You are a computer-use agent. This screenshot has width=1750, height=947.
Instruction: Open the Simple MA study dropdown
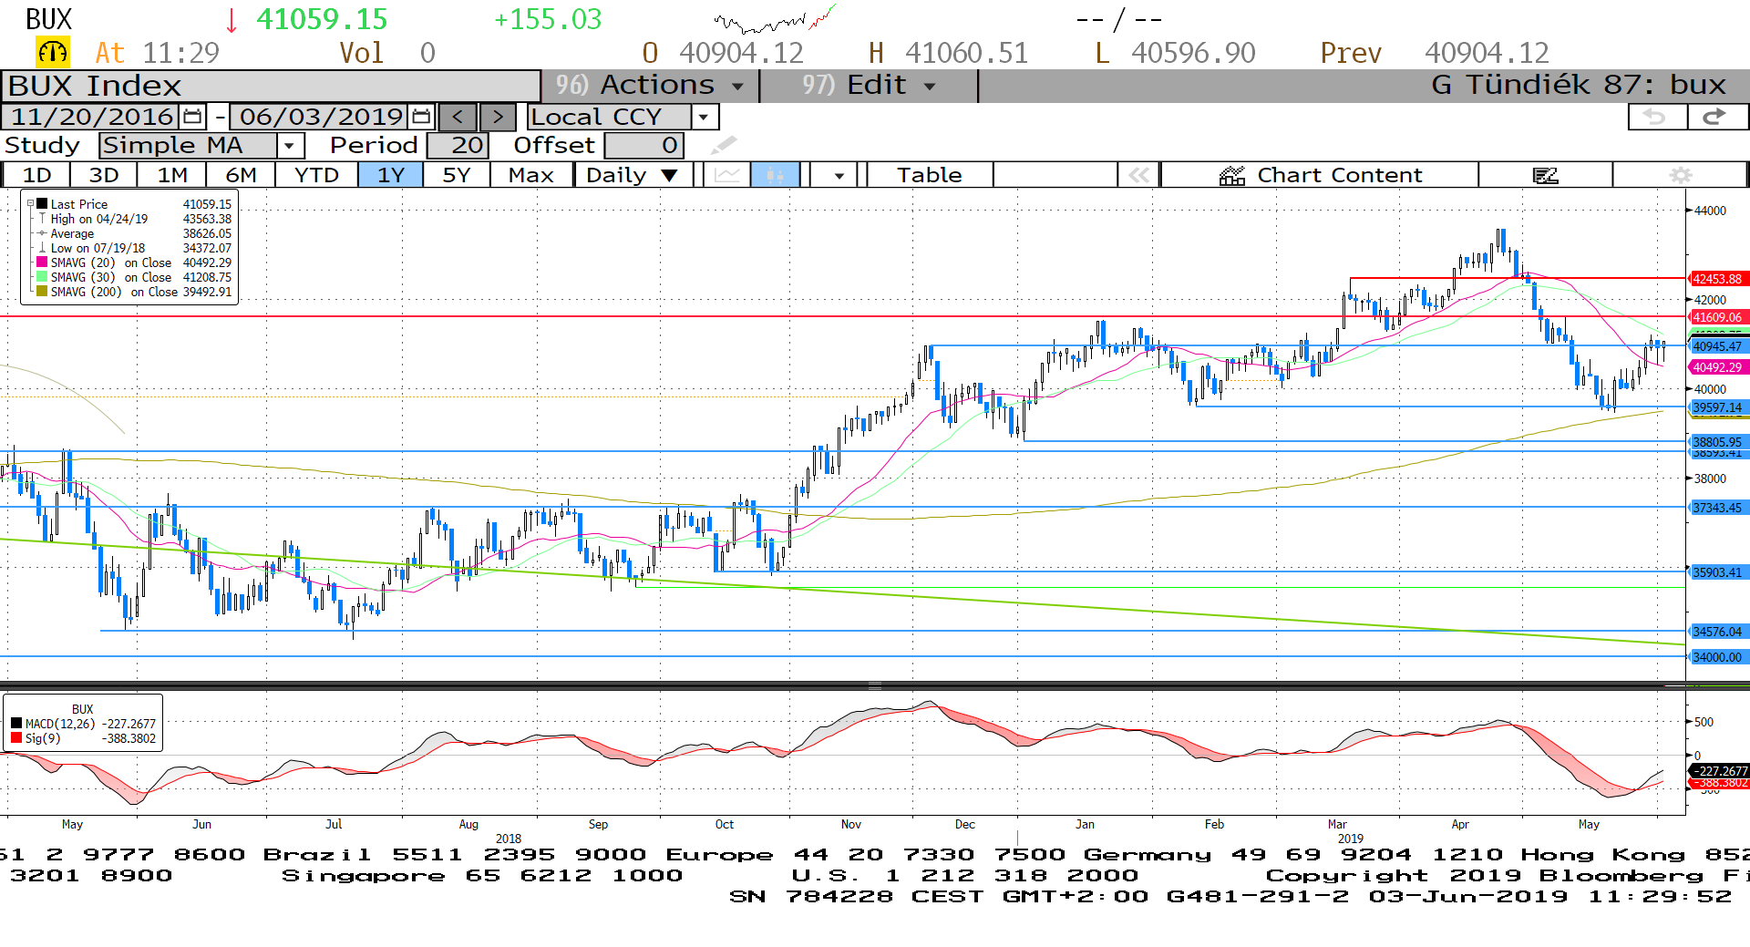coord(289,145)
